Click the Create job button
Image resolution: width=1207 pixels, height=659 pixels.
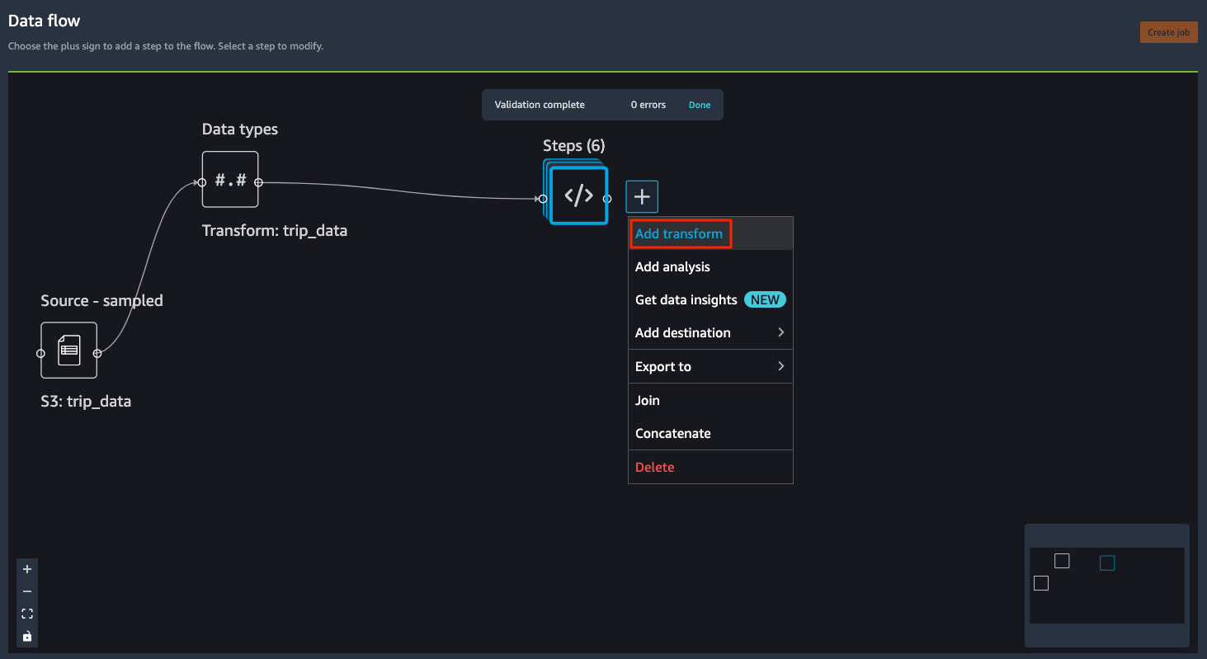click(x=1168, y=32)
